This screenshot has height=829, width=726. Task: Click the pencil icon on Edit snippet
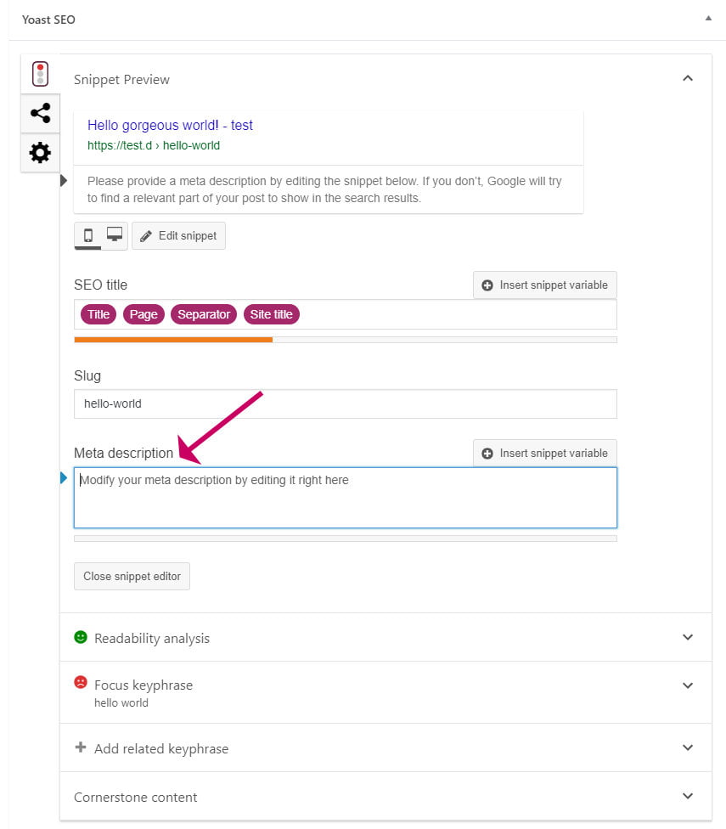(146, 236)
